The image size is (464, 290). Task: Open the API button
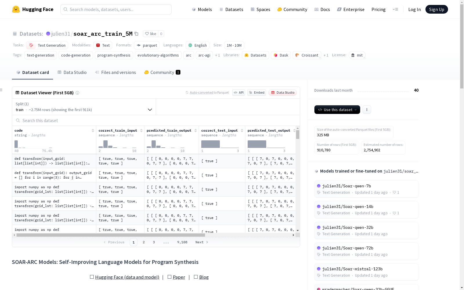point(239,93)
